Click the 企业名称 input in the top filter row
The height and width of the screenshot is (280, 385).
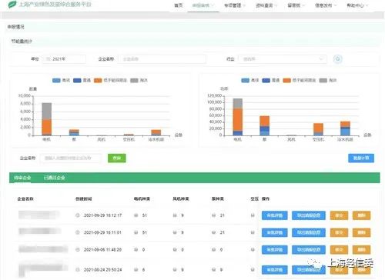[162, 59]
